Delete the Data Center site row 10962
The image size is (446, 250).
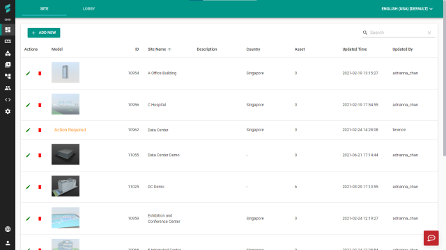[40, 130]
